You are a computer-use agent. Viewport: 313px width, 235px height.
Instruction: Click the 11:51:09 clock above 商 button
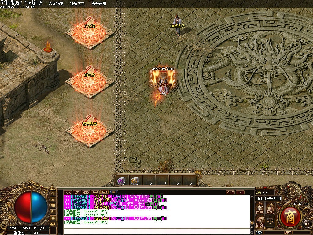pyautogui.click(x=301, y=204)
